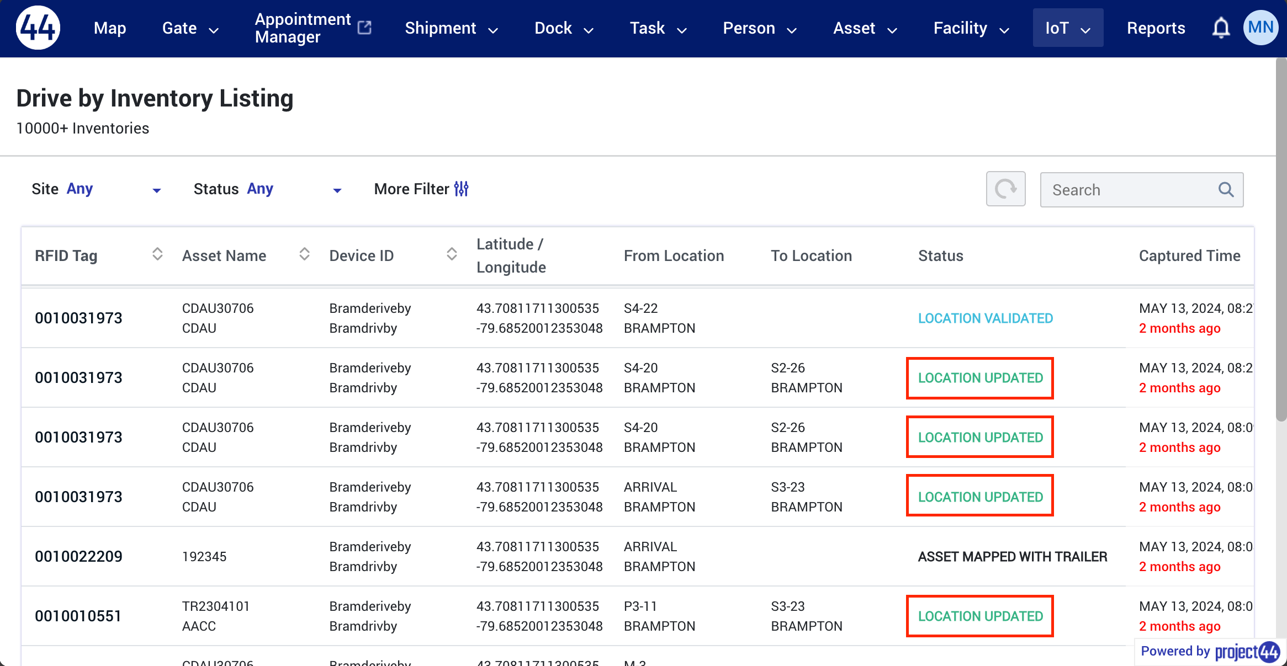Open the Site filter dropdown
This screenshot has height=666, width=1287.
[x=97, y=189]
